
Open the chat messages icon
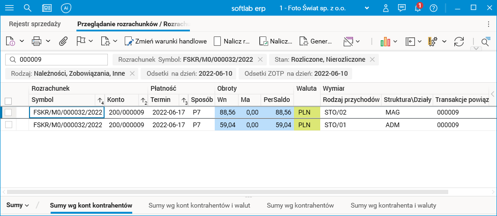coord(402,8)
